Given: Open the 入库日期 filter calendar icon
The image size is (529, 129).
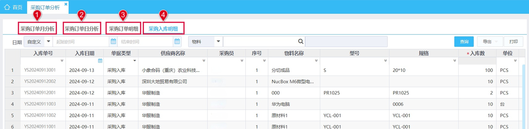Looking at the screenshot, I should click(x=100, y=61).
